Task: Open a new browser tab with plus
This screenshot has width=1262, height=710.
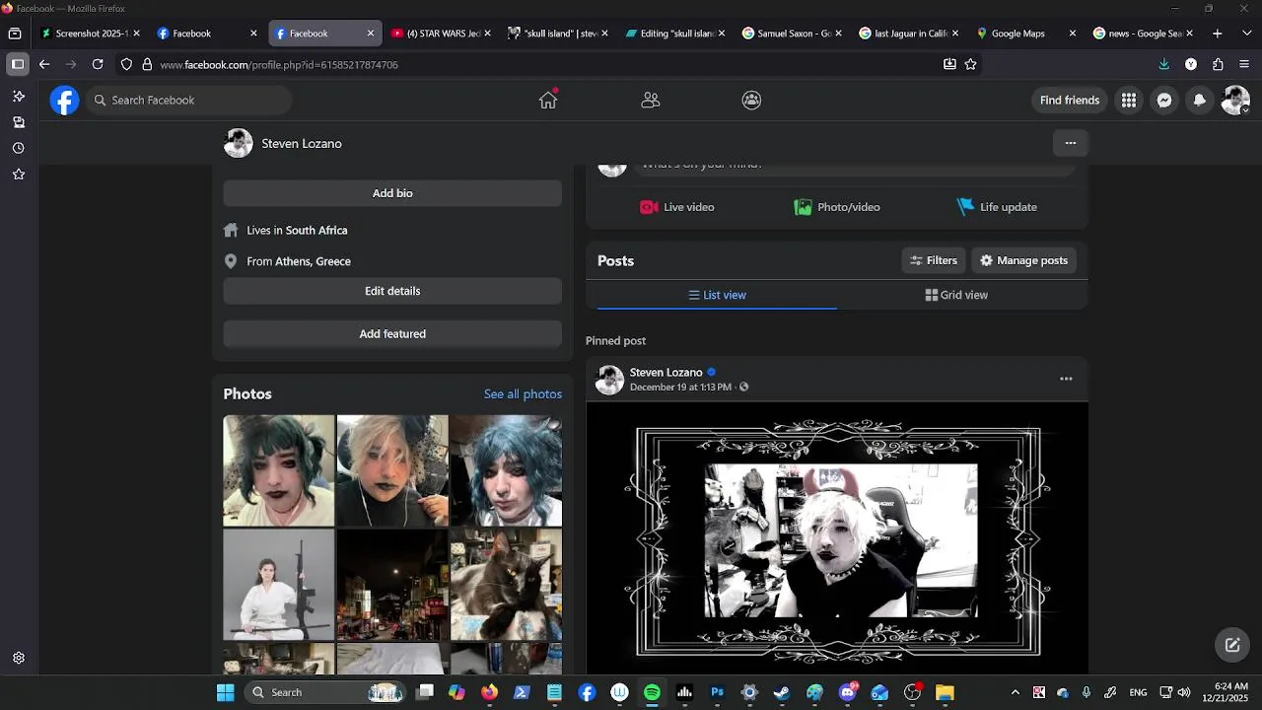Action: pos(1218,33)
